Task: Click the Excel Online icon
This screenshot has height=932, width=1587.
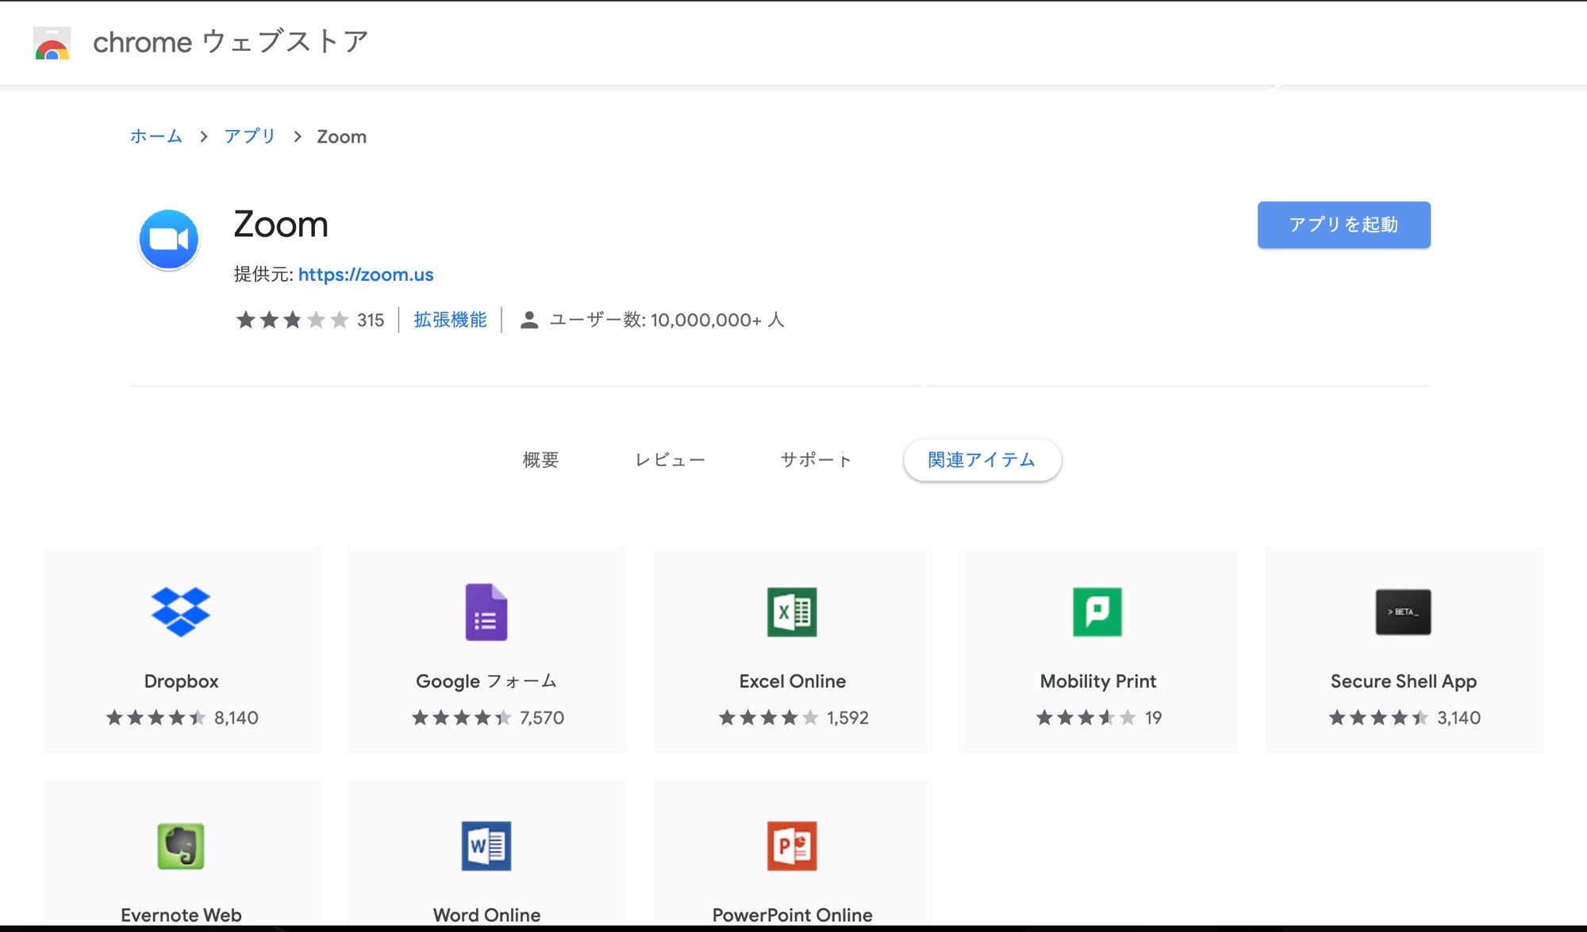Action: pyautogui.click(x=792, y=611)
